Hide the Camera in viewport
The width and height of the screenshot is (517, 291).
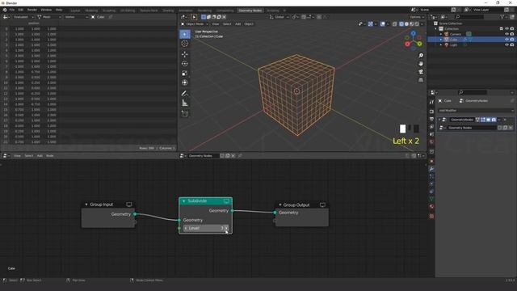point(506,34)
